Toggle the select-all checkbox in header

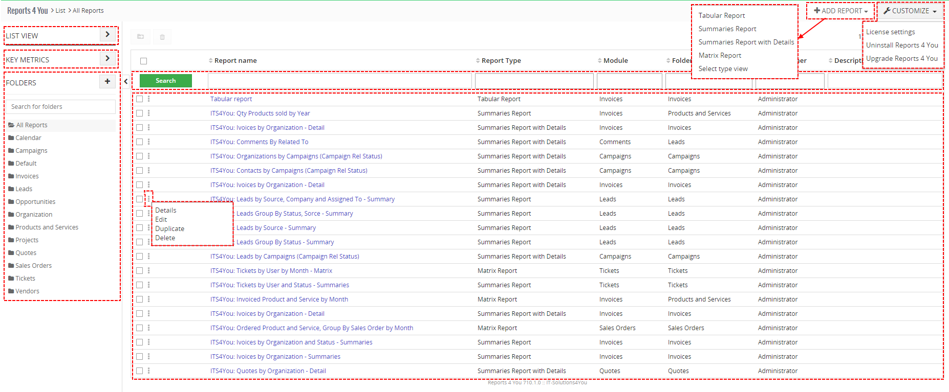143,61
